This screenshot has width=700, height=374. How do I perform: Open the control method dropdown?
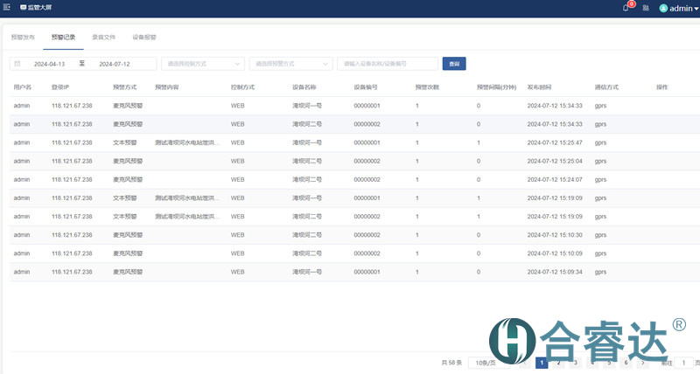[202, 64]
